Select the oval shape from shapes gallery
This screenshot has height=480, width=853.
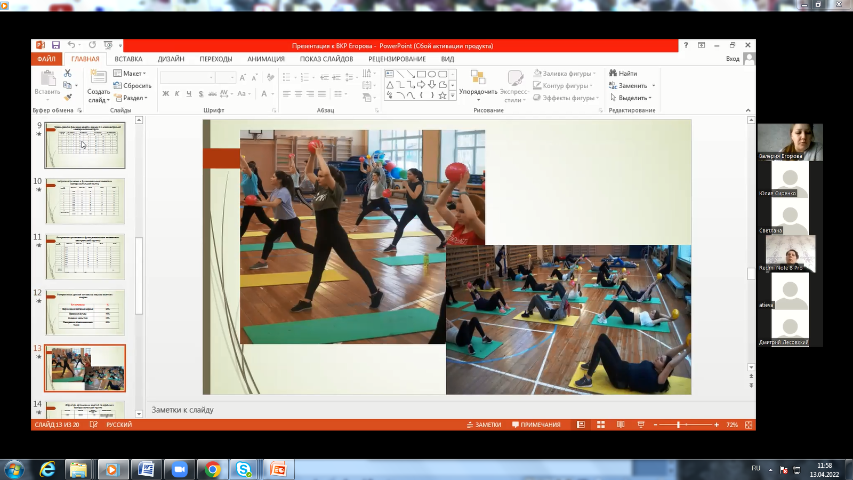click(x=432, y=74)
